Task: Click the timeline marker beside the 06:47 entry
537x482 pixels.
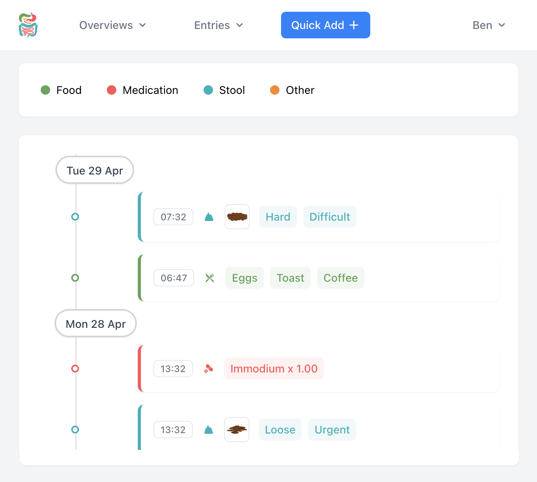Action: pyautogui.click(x=75, y=278)
